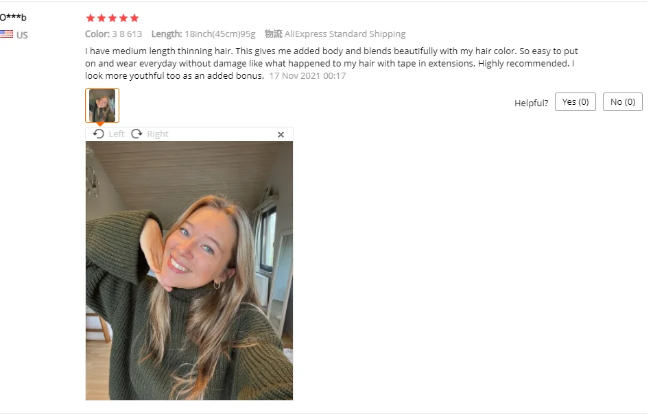Click the rotate right arrow icon
The image size is (653, 416).
point(136,134)
